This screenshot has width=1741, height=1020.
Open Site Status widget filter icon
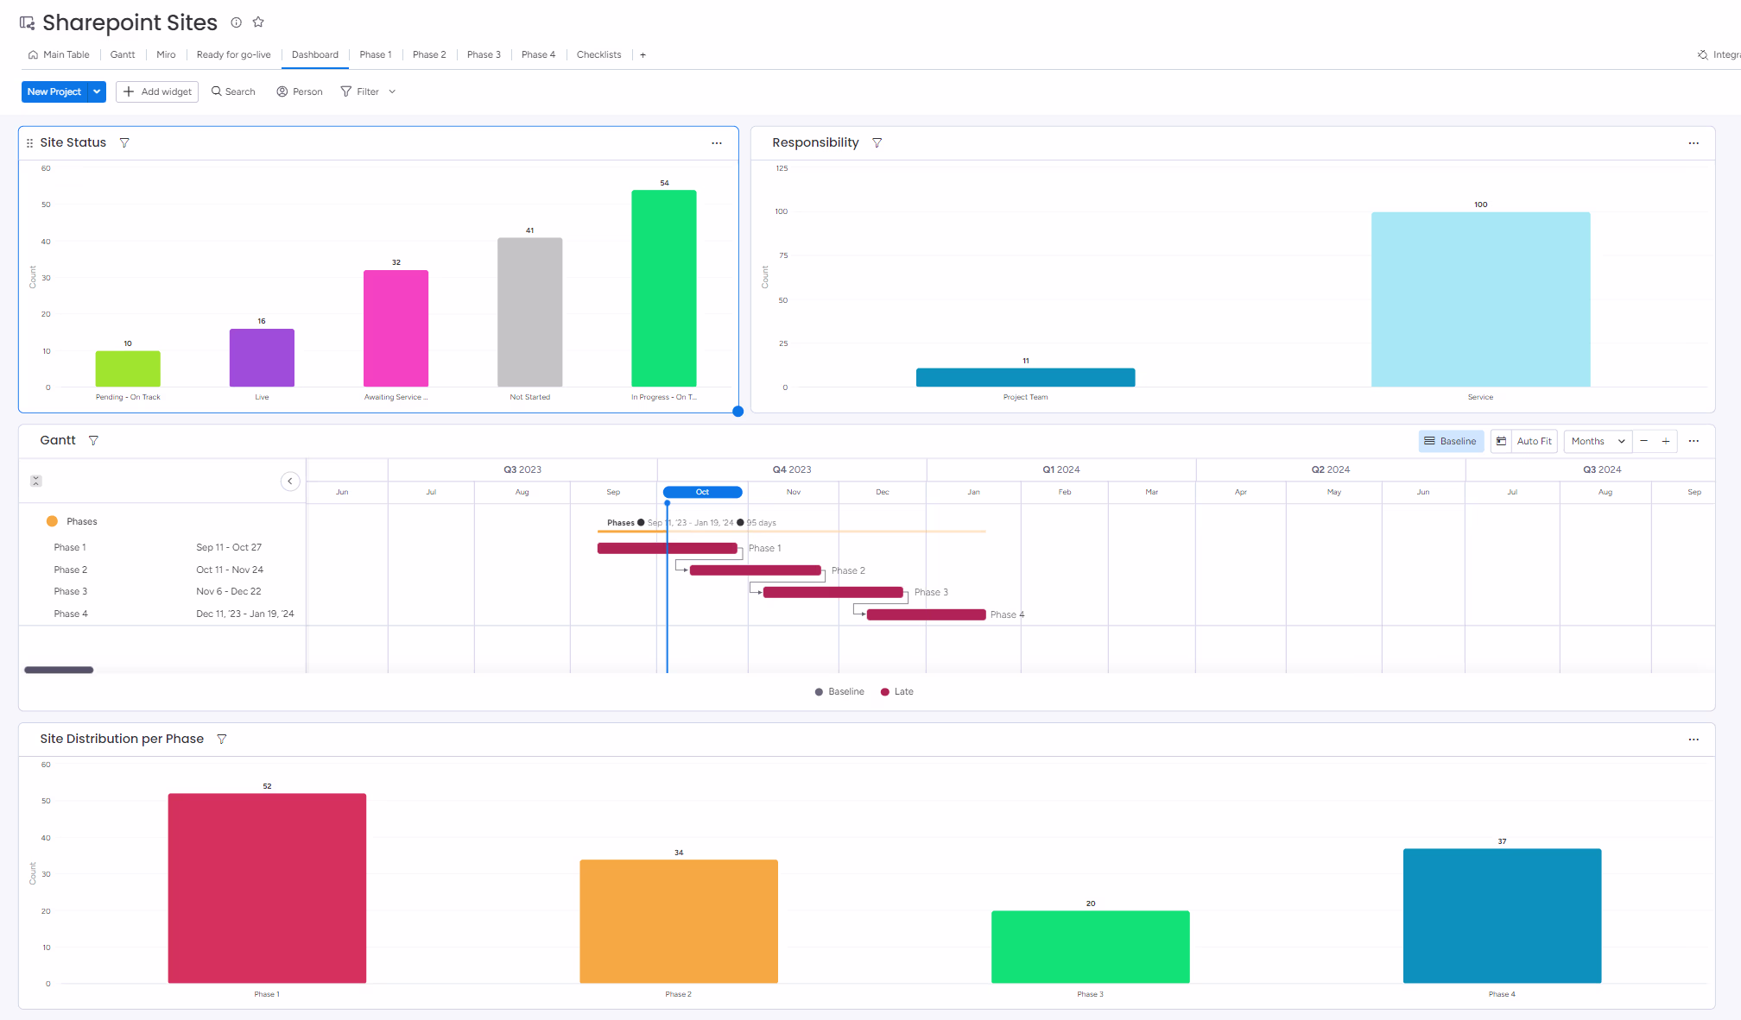tap(124, 142)
